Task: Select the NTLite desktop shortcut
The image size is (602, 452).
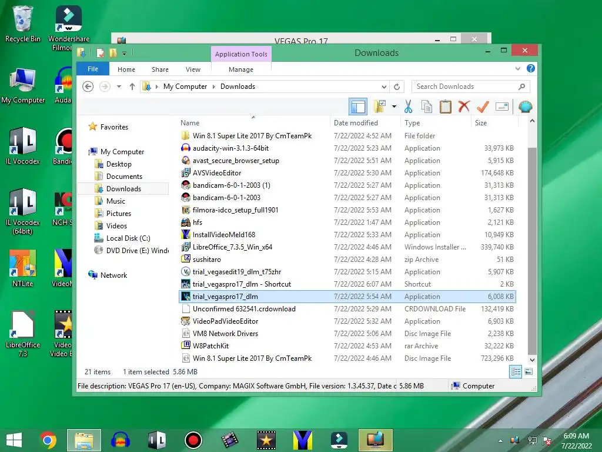Action: (23, 268)
